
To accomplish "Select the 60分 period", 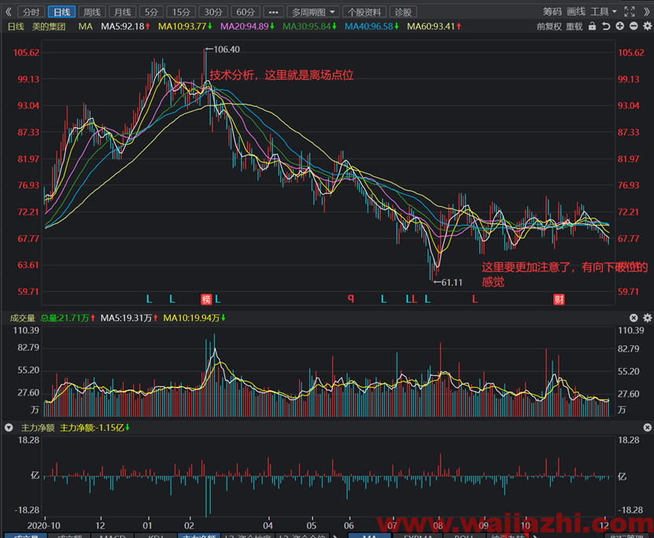I will click(246, 12).
